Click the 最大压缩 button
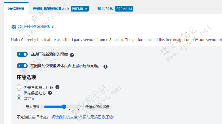 32,107
